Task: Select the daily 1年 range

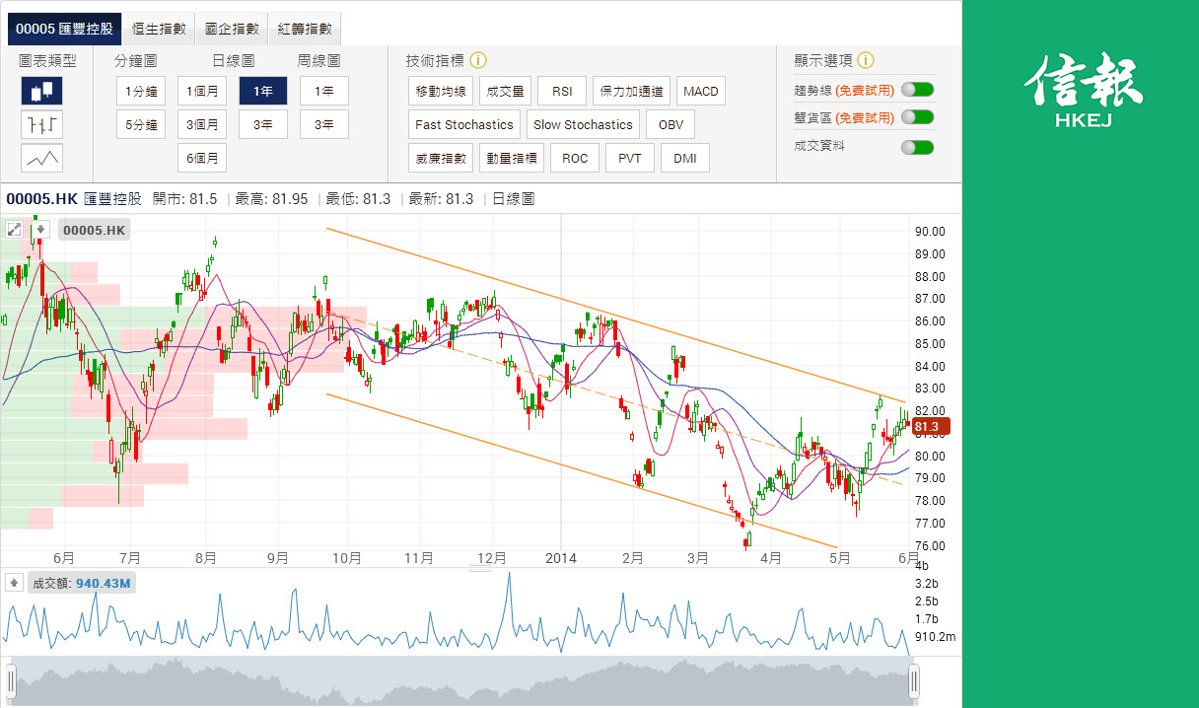Action: click(x=263, y=92)
